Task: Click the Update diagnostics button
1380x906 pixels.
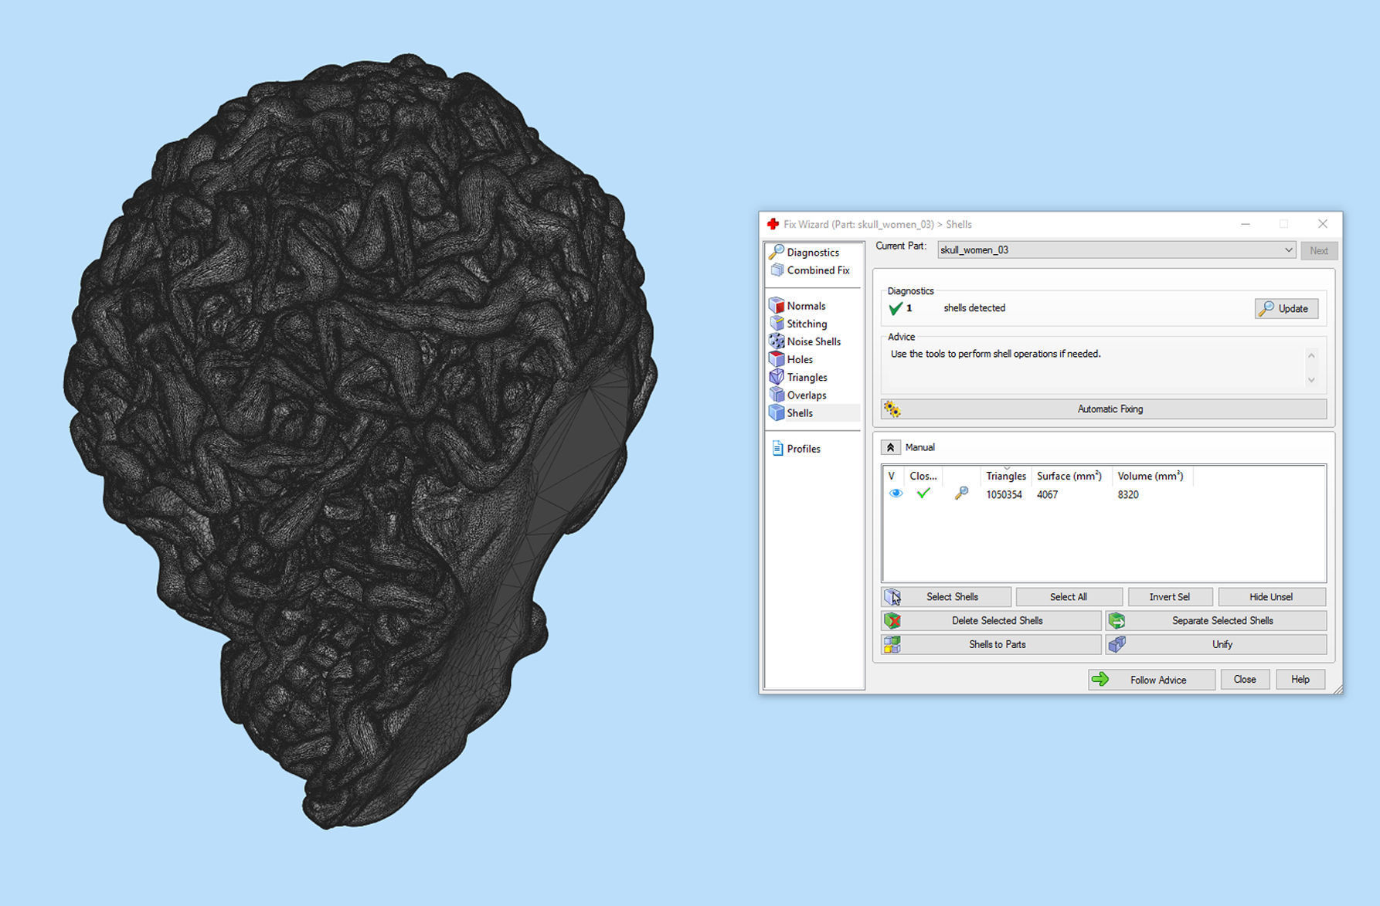Action: [1287, 308]
